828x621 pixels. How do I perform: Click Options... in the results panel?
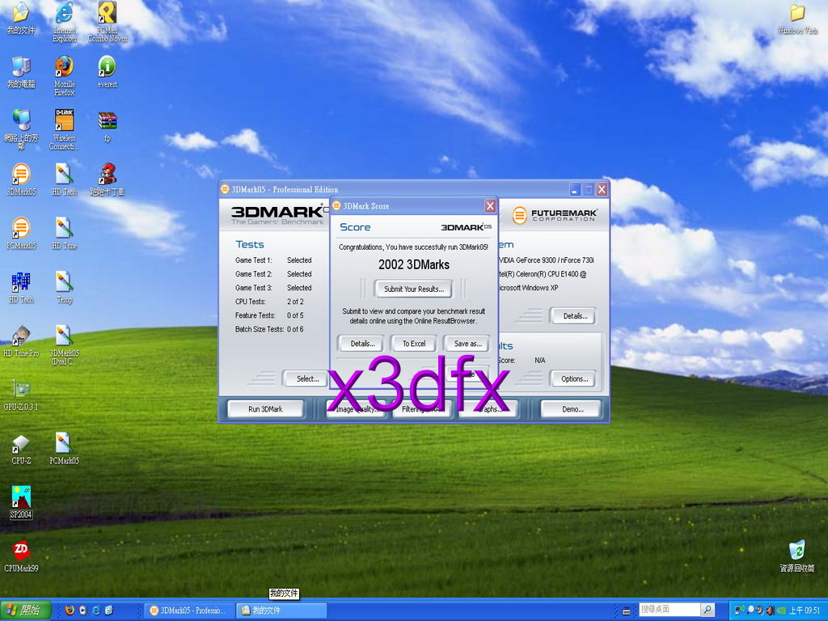574,378
